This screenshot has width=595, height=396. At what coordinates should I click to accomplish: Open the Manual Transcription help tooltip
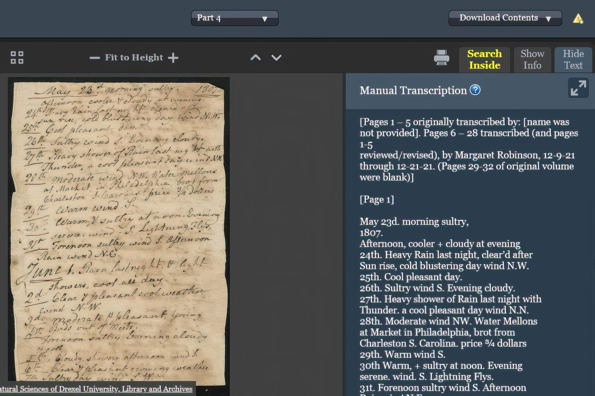click(475, 90)
